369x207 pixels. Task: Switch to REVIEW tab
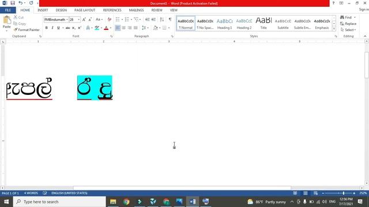[x=157, y=10]
